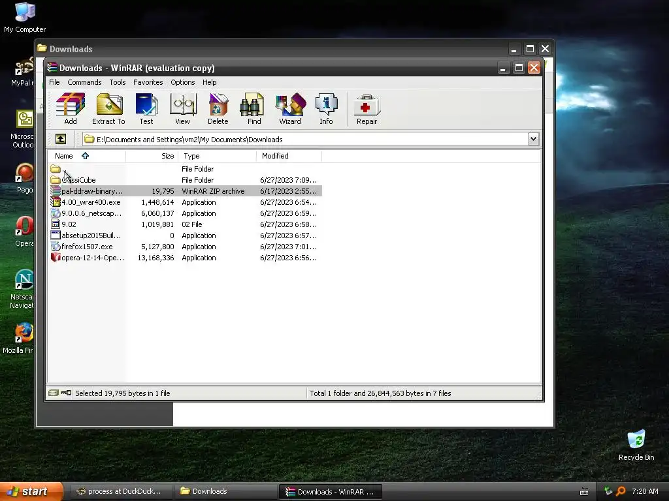Sort by Type column header

(x=217, y=156)
